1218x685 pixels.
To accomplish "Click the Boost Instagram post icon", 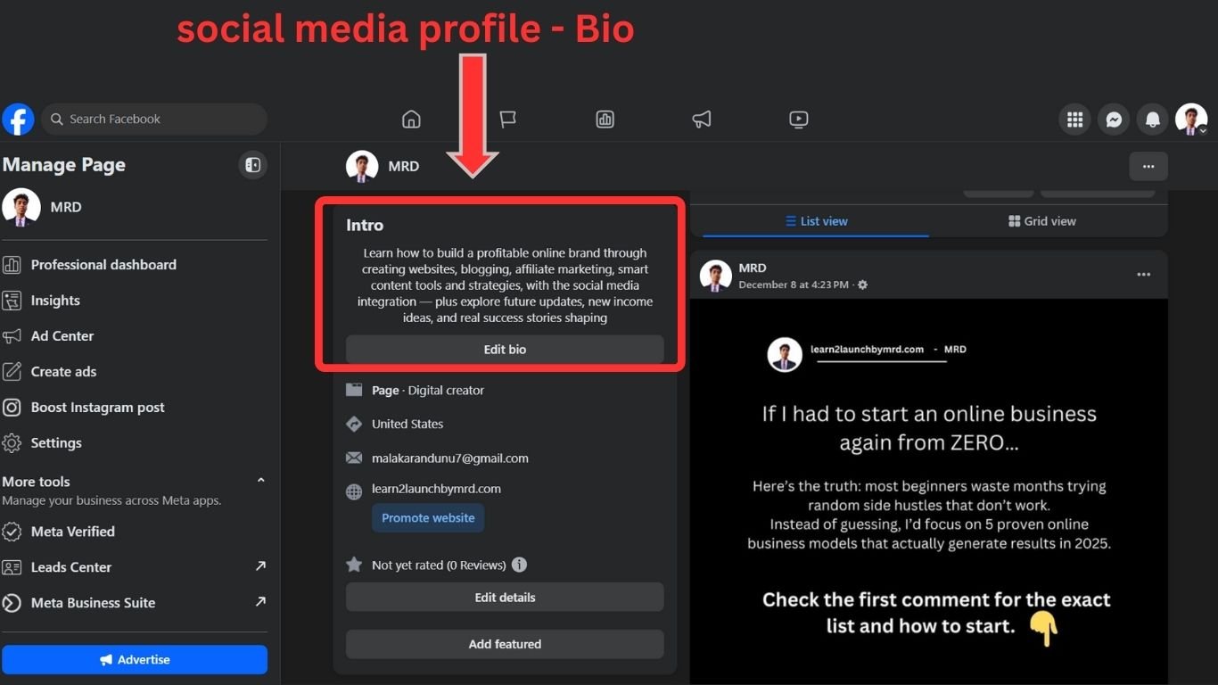I will click(x=12, y=408).
